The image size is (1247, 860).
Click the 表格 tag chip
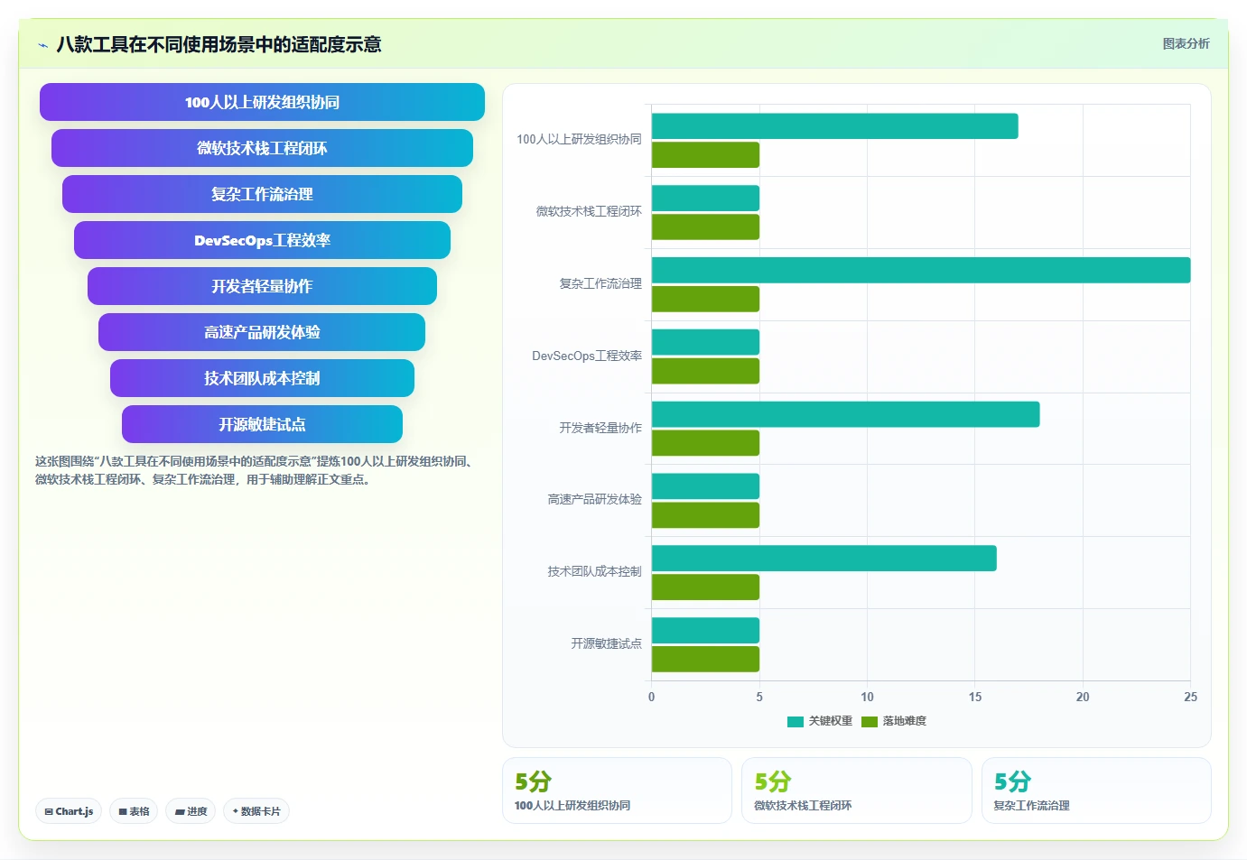coord(134,811)
